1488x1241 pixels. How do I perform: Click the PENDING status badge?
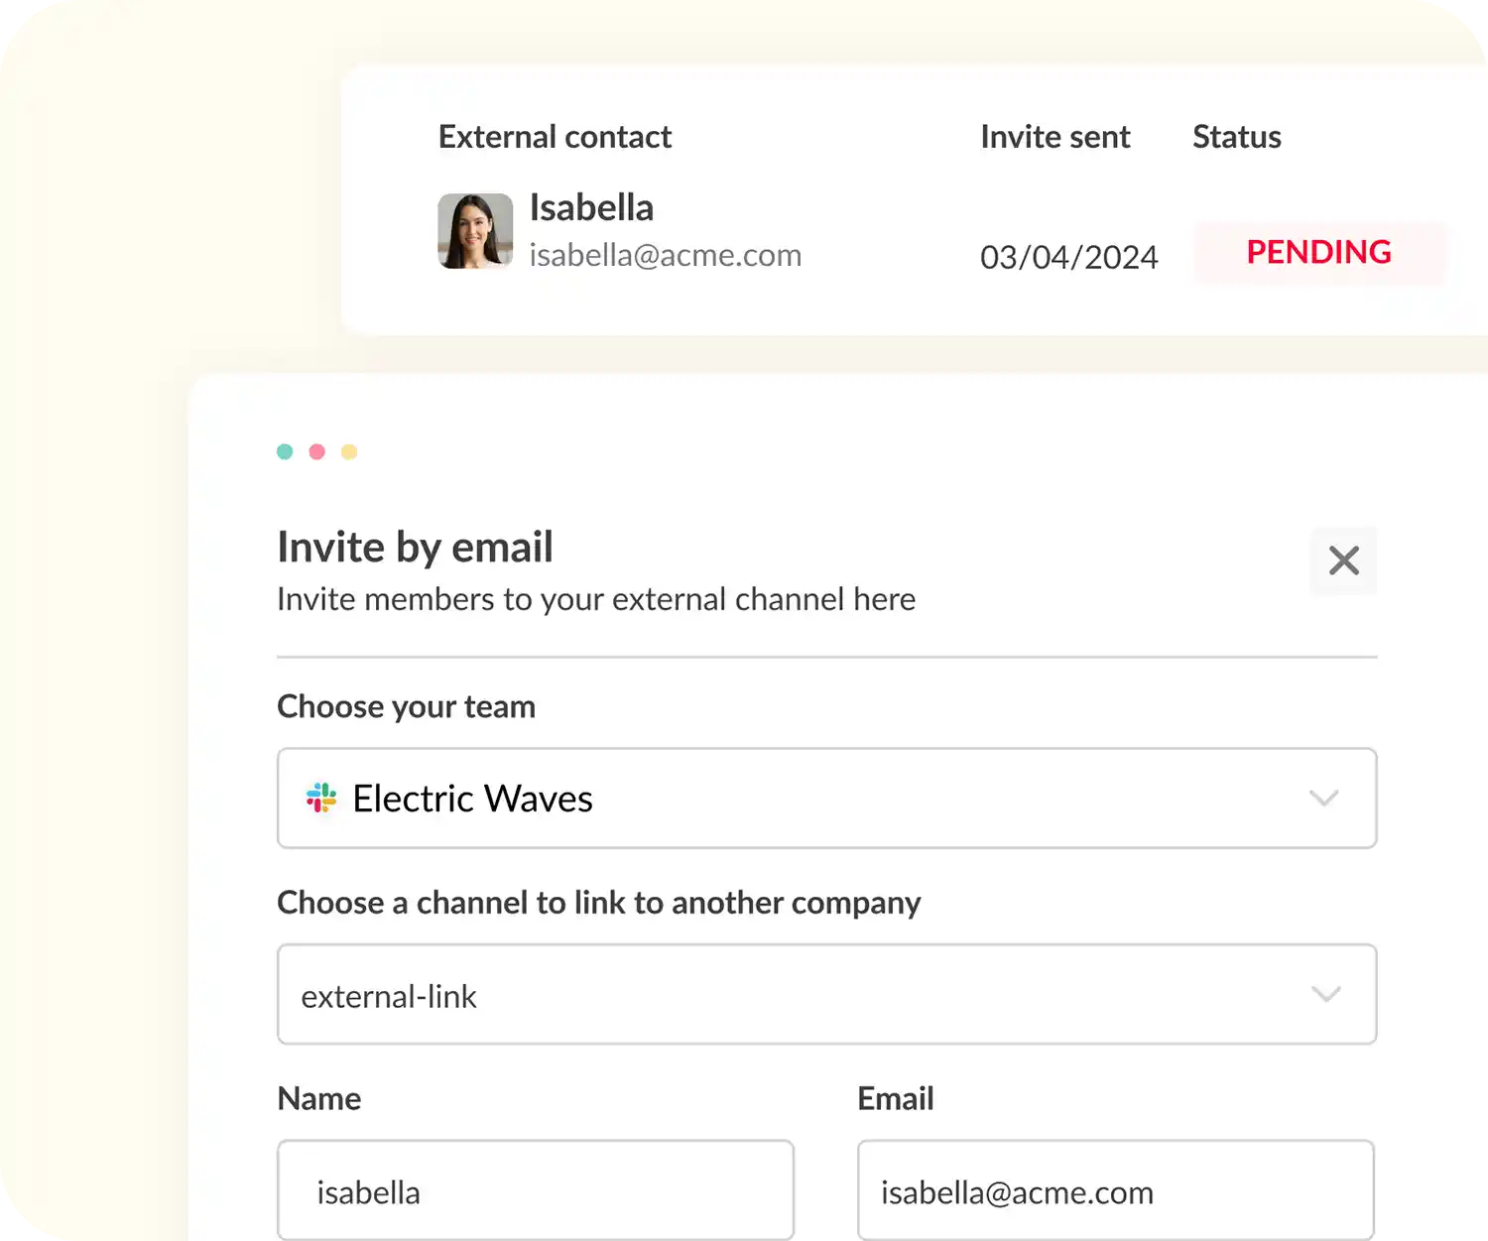(1319, 252)
